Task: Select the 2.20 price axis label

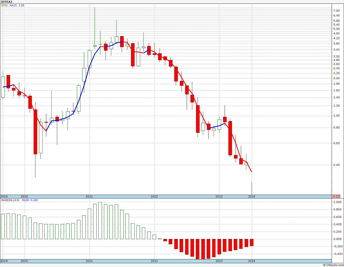Action: [336, 73]
